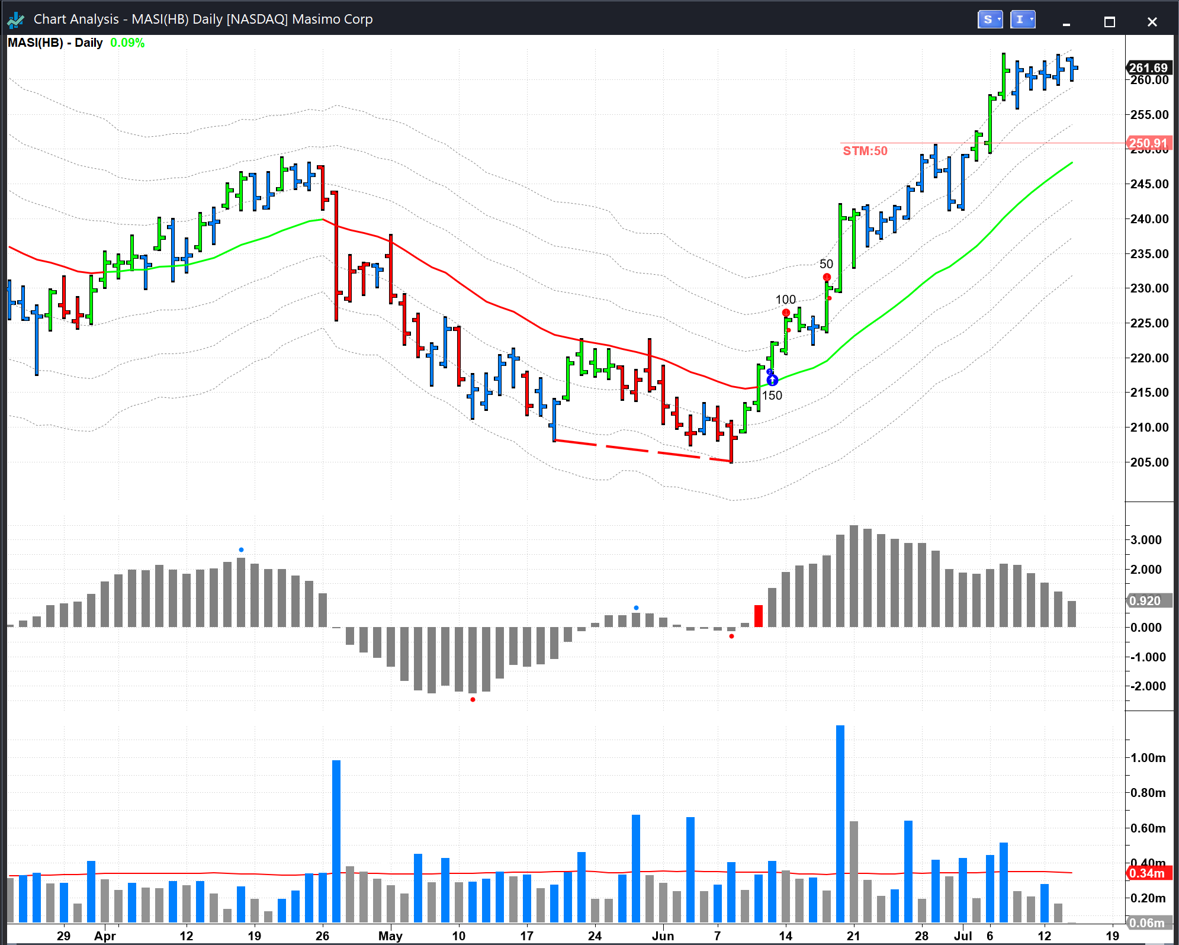
Task: Click the blue dot above early June histogram
Action: click(x=636, y=608)
